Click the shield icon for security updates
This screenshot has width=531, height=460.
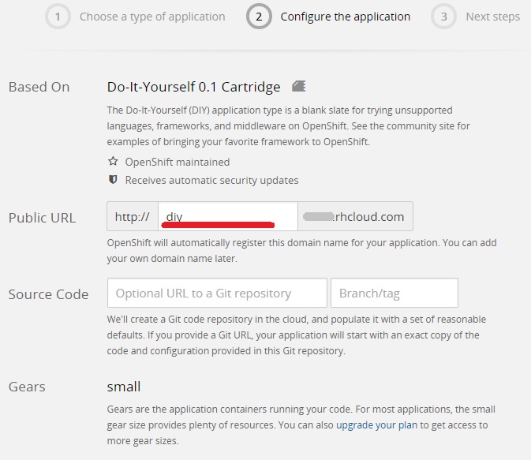[113, 180]
